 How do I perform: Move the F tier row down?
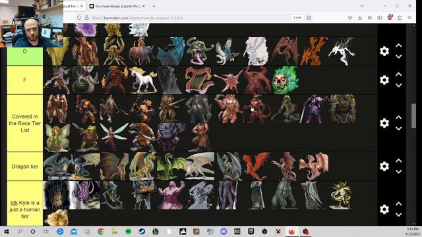(398, 85)
